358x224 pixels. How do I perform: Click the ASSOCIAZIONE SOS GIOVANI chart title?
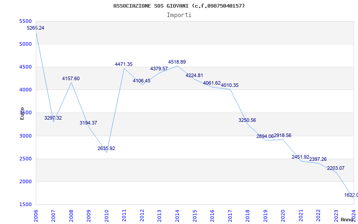(179, 6)
